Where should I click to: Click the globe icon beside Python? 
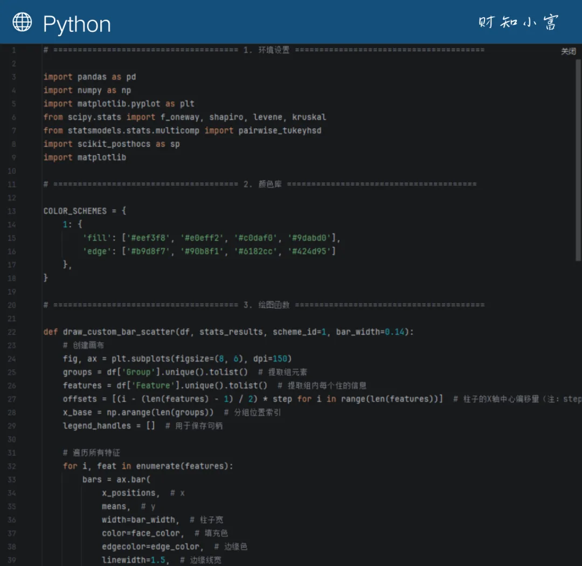point(22,22)
